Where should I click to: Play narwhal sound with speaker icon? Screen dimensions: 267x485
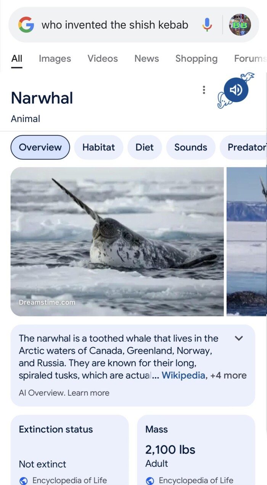click(x=236, y=90)
